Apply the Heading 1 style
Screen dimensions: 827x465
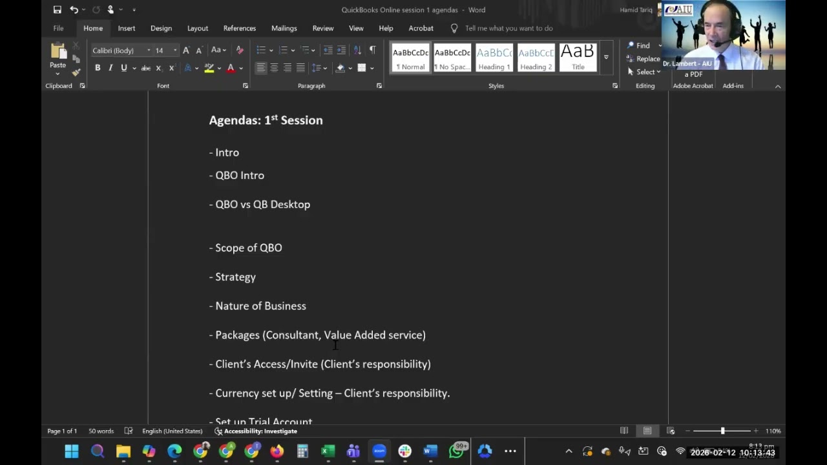(x=494, y=58)
